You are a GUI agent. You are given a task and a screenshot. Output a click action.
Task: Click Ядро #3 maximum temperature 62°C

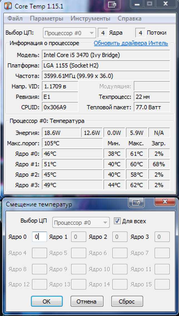136,185
